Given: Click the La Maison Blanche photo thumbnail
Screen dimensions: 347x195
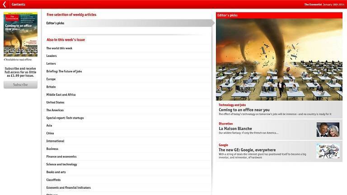Looking at the screenshot, I should click(328, 130).
